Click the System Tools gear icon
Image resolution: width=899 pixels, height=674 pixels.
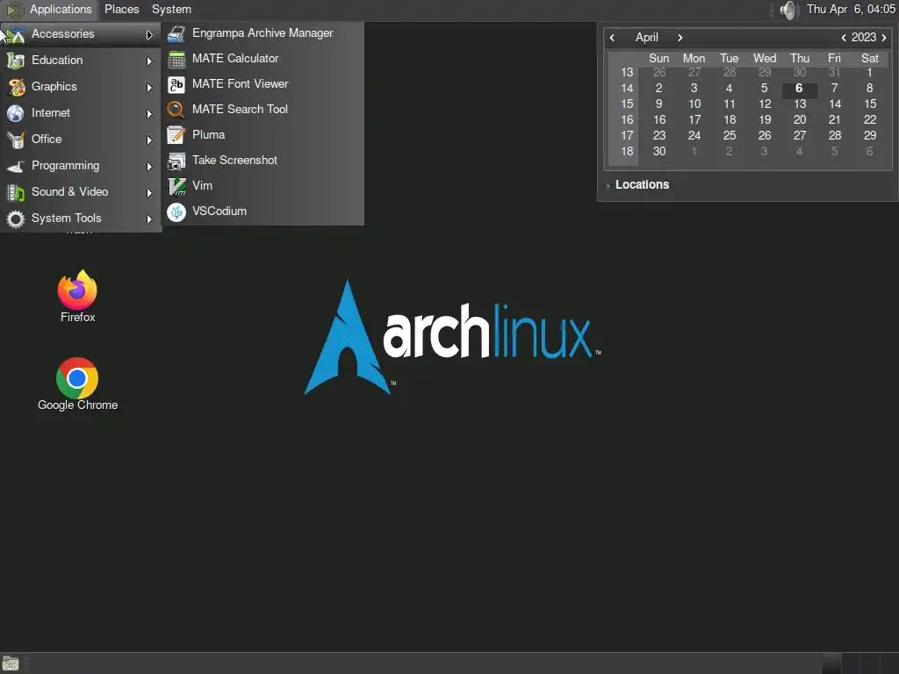[x=16, y=219]
